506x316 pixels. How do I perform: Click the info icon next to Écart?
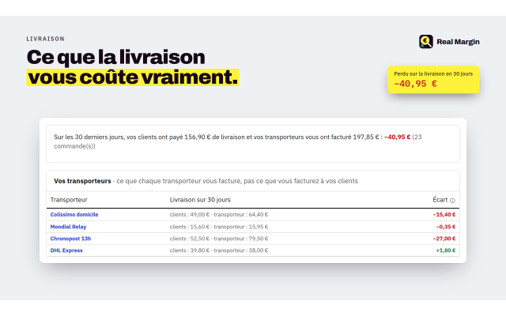452,201
